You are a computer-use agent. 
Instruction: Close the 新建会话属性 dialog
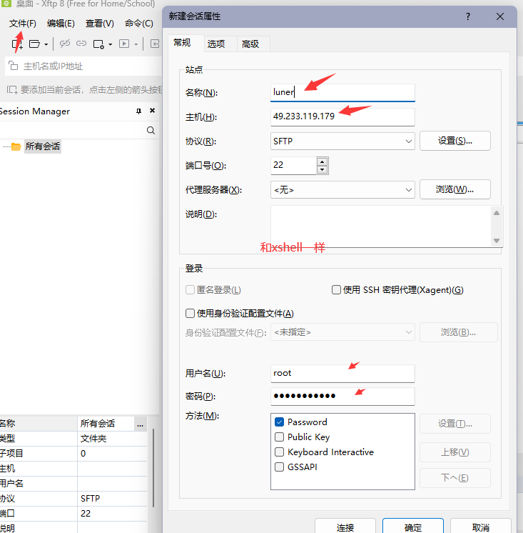pyautogui.click(x=500, y=16)
